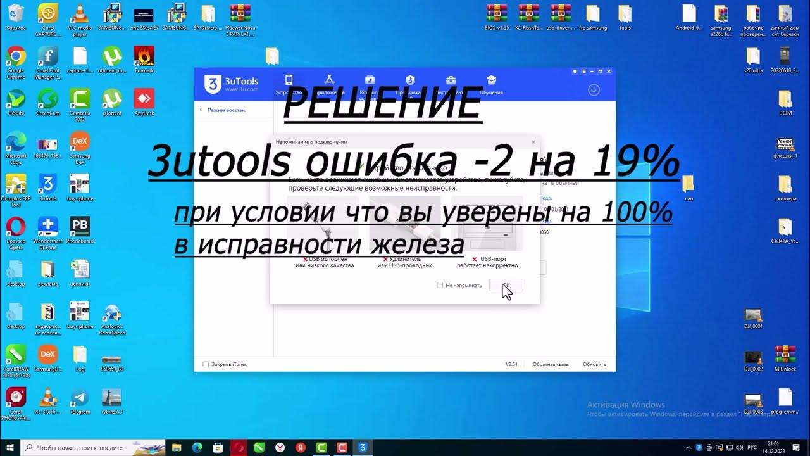Viewport: 810px width, 456px height.
Task: Select the Camtasia 2022 desktop shortcut
Action: tap(80, 105)
